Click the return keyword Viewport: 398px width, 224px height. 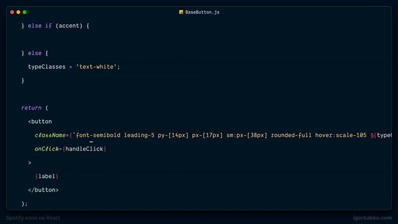click(x=31, y=108)
